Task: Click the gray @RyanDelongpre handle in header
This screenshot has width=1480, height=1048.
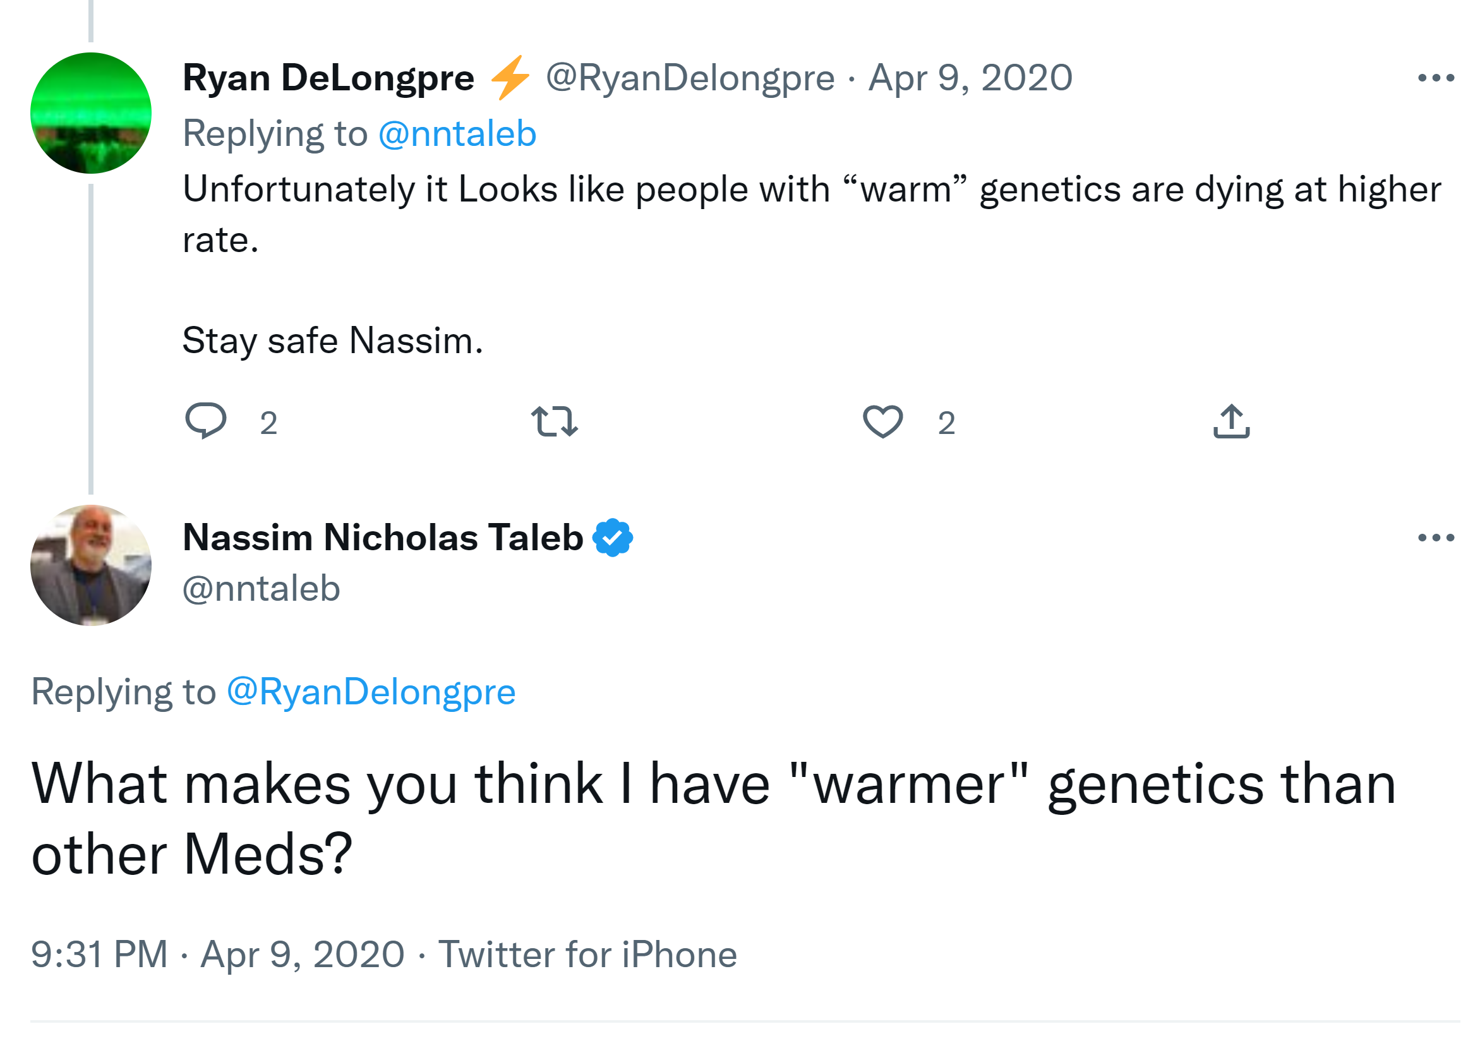Action: 690,78
